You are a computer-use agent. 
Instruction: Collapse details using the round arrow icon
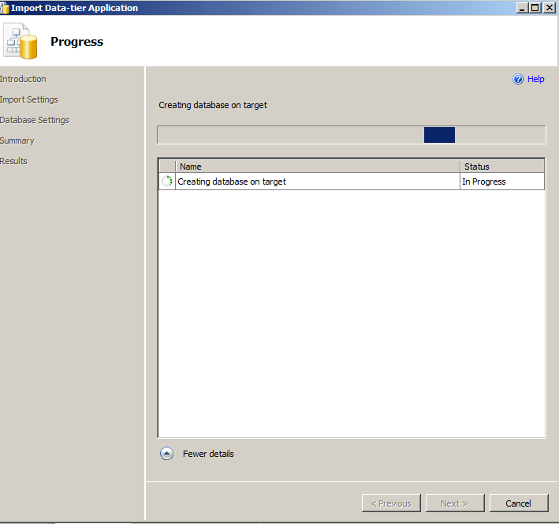pyautogui.click(x=166, y=454)
